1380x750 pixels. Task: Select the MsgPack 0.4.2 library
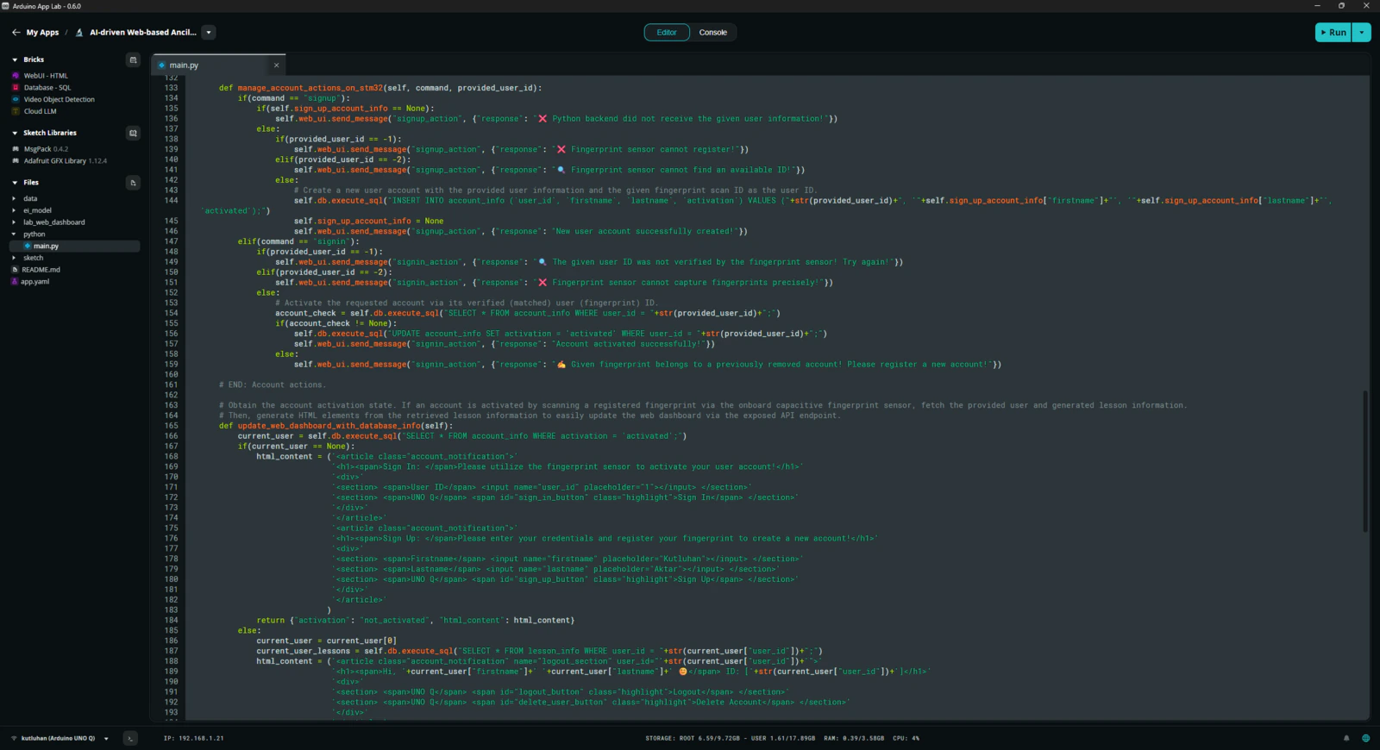coord(46,149)
